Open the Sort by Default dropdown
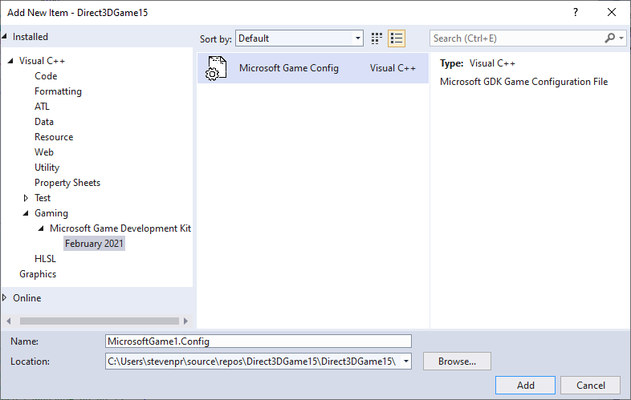The height and width of the screenshot is (400, 631). pos(299,38)
